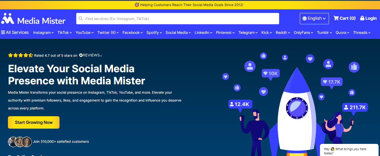Click the REVIEWS.io logo
The image size is (380, 156).
pos(91,55)
